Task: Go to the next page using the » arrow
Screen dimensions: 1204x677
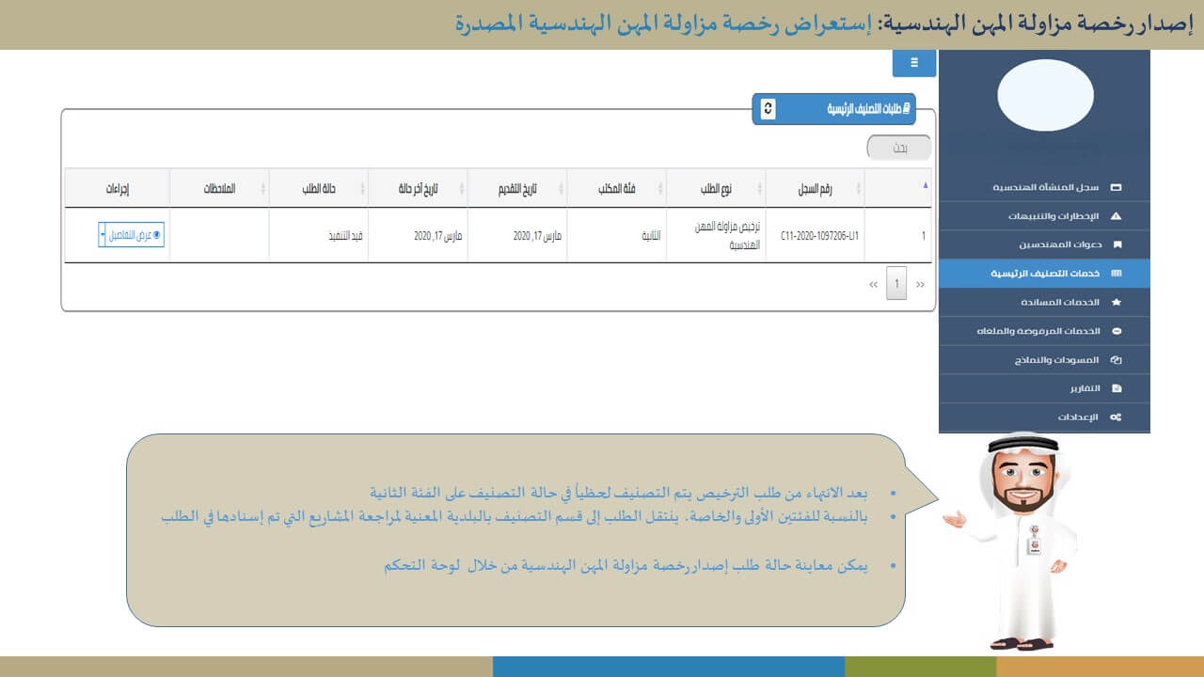Action: click(874, 284)
